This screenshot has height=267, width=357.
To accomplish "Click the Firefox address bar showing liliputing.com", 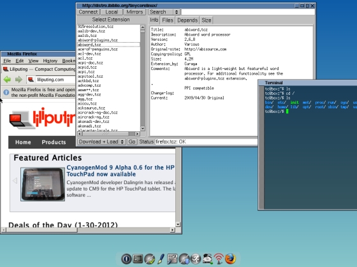I will point(51,80).
